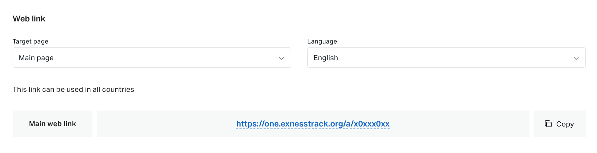This screenshot has width=597, height=153.
Task: Click the gray area right of the URL
Action: pos(460,124)
